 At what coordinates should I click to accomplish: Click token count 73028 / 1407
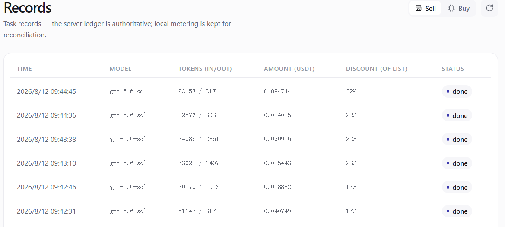pyautogui.click(x=199, y=163)
